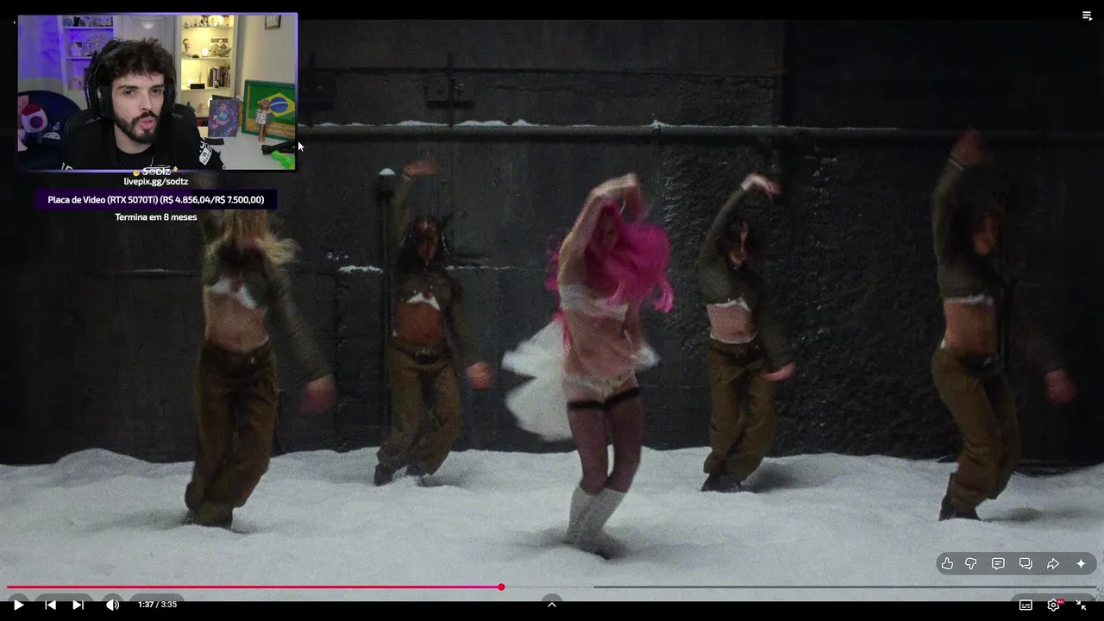Click the streamer webcam overlay
Screen dimensions: 1104x621
(157, 91)
